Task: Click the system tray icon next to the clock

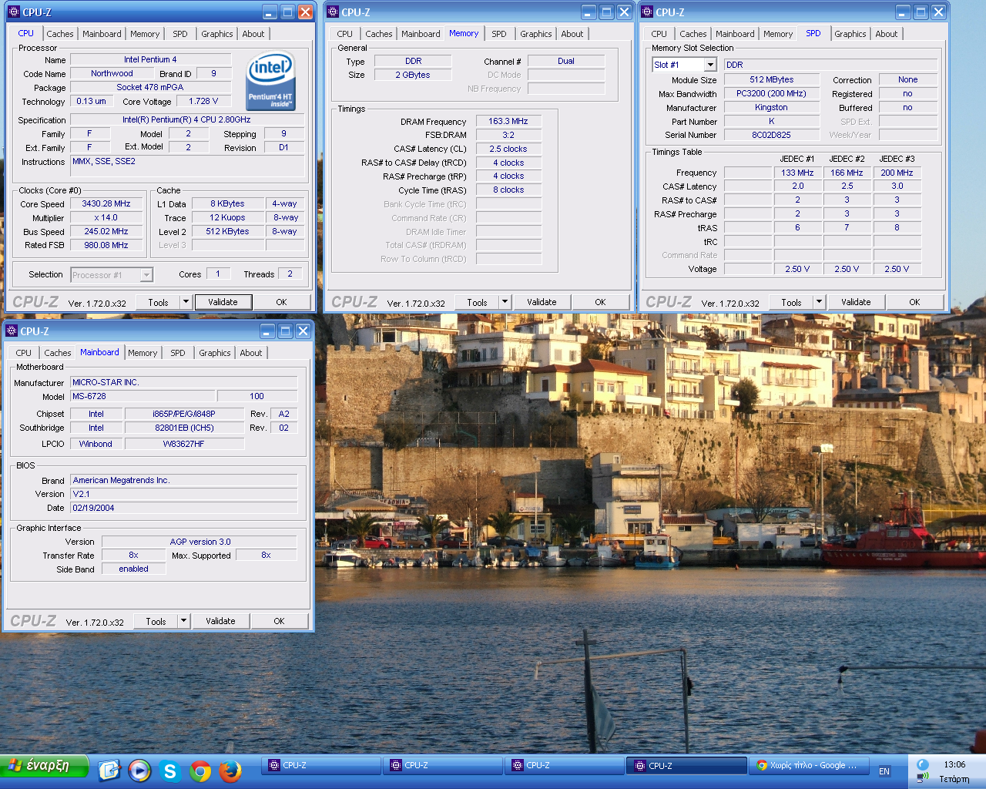Action: pyautogui.click(x=922, y=765)
